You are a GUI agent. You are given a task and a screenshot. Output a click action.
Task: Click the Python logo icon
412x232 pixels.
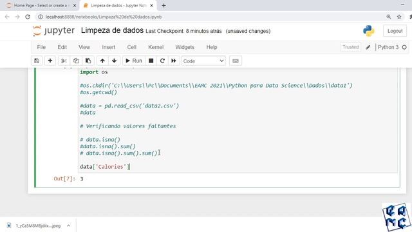[369, 31]
